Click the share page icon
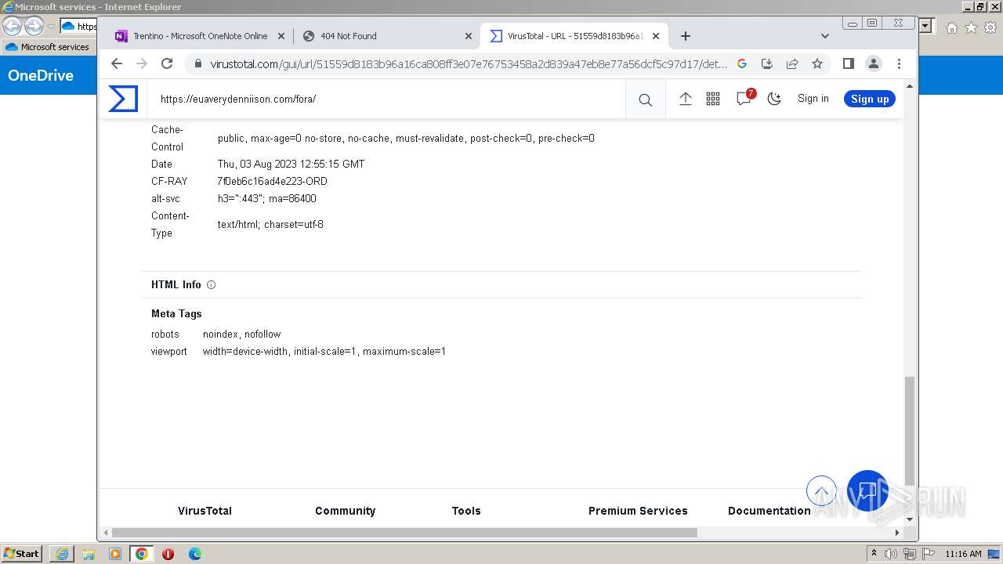The image size is (1003, 564). pos(792,63)
